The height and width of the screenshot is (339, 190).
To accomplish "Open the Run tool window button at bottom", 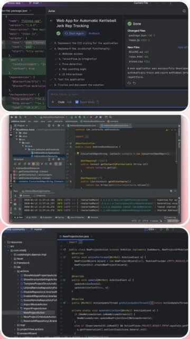I will pyautogui.click(x=19, y=217).
